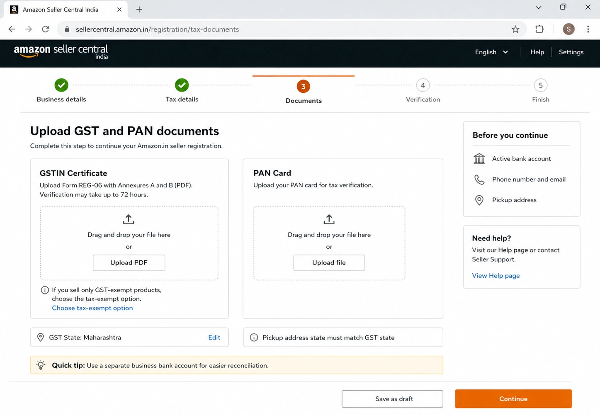Click the Amazon Seller Central India logo

pos(61,52)
